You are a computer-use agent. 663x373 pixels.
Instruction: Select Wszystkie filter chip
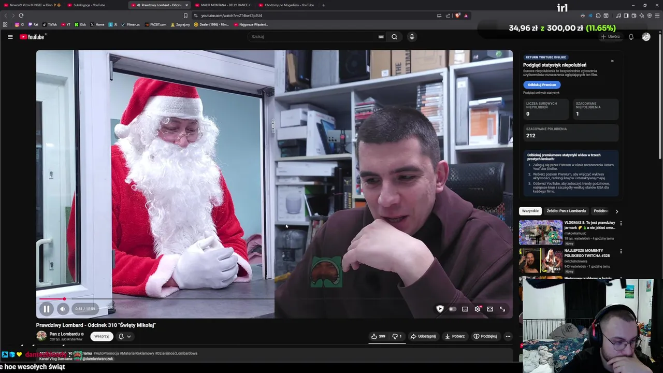(530, 211)
